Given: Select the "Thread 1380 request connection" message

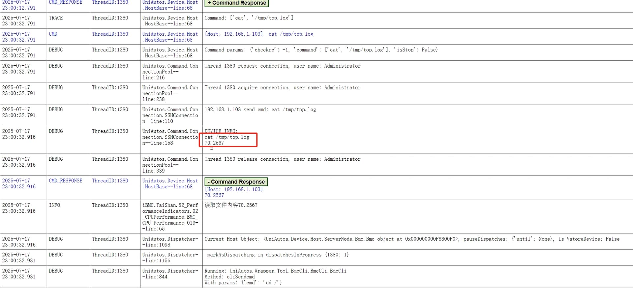Looking at the screenshot, I should pos(282,66).
